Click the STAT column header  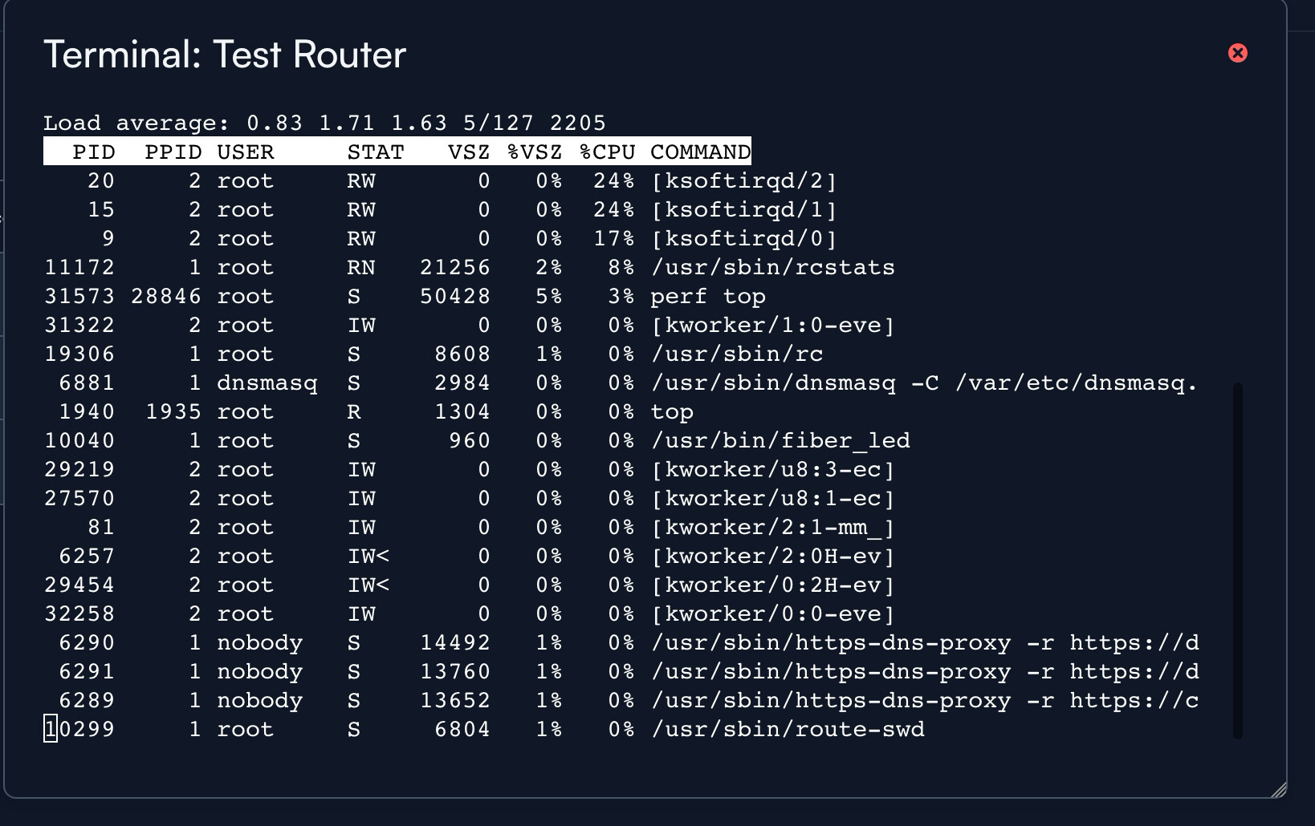tap(376, 152)
